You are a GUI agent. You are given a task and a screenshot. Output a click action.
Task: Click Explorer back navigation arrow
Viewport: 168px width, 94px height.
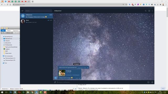(x=3, y=33)
